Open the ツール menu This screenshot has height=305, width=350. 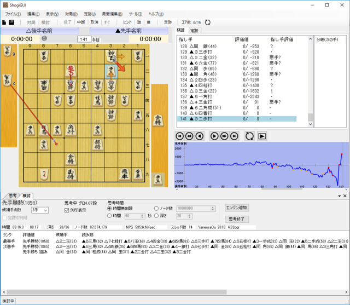pyautogui.click(x=135, y=14)
